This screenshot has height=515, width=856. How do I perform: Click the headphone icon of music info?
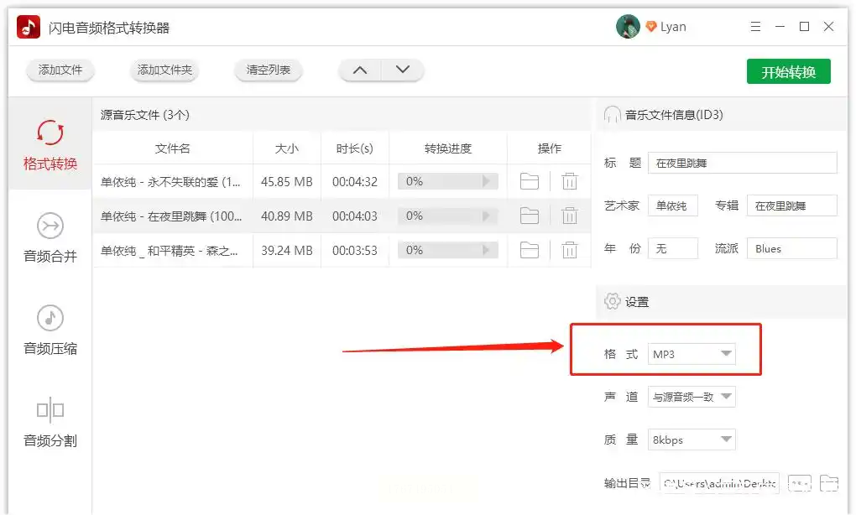[612, 115]
